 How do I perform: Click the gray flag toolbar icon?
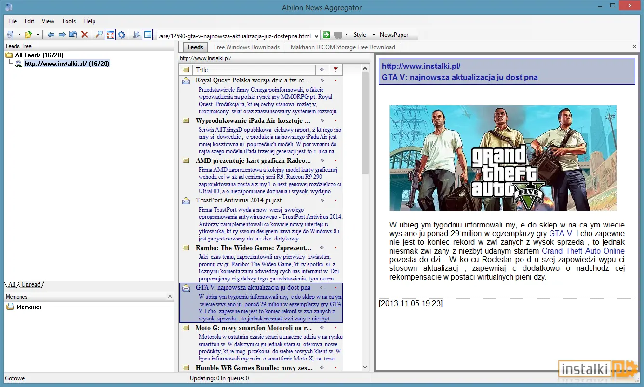(x=338, y=35)
